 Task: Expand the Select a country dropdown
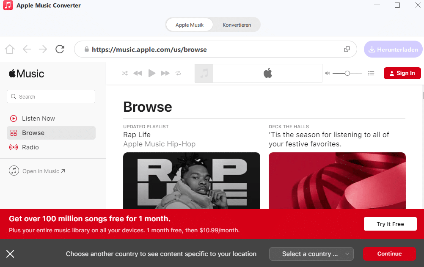pyautogui.click(x=311, y=254)
